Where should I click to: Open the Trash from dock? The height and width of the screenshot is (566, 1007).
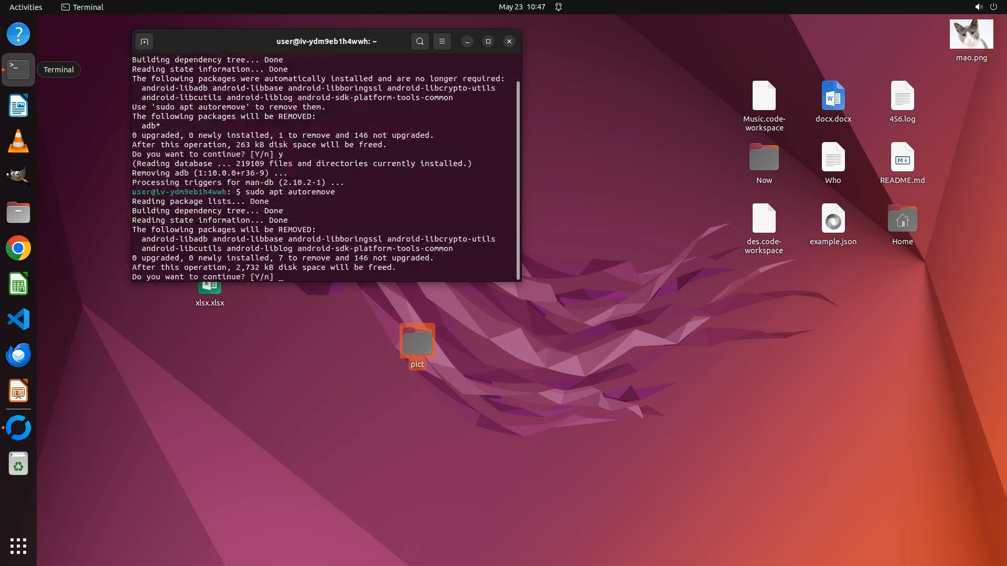(x=18, y=464)
